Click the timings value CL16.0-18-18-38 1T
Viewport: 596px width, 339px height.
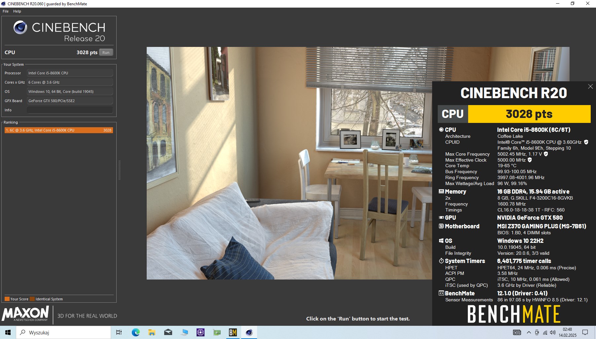tap(519, 210)
